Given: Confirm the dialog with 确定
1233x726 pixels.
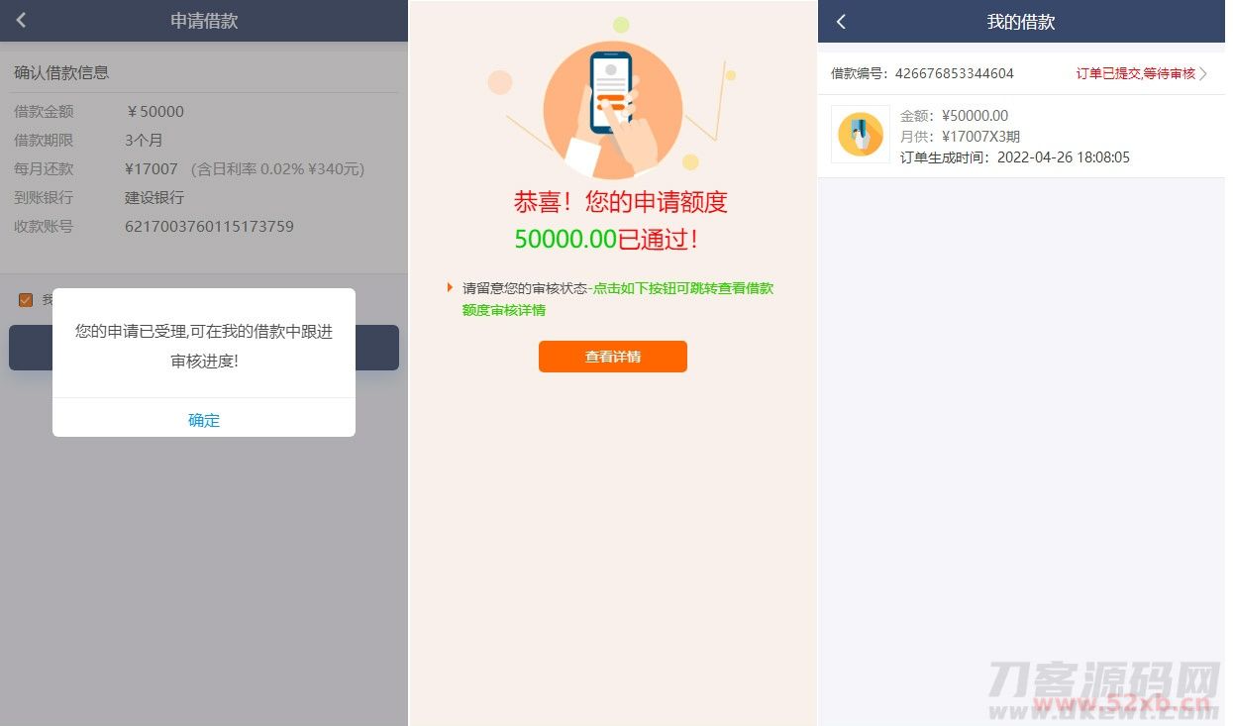Looking at the screenshot, I should pos(204,420).
